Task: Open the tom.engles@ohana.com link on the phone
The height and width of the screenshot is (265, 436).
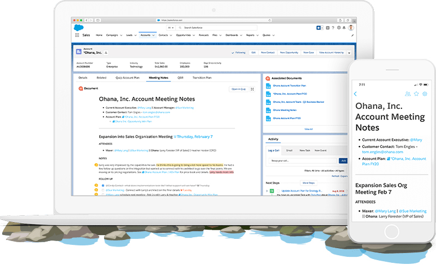Action: pyautogui.click(x=383, y=152)
